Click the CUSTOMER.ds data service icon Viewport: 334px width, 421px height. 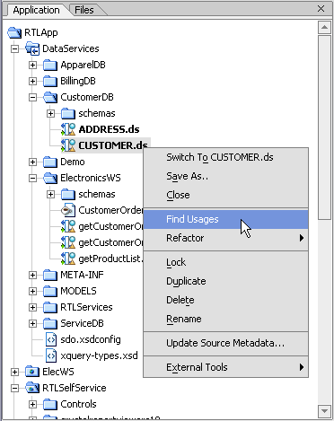(x=68, y=145)
